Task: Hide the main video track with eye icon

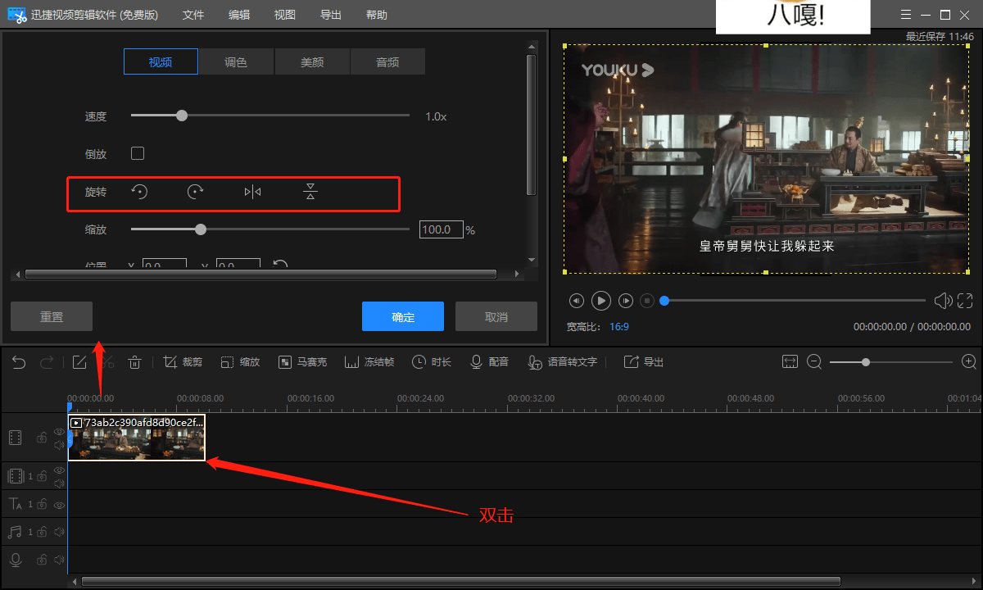Action: click(59, 431)
